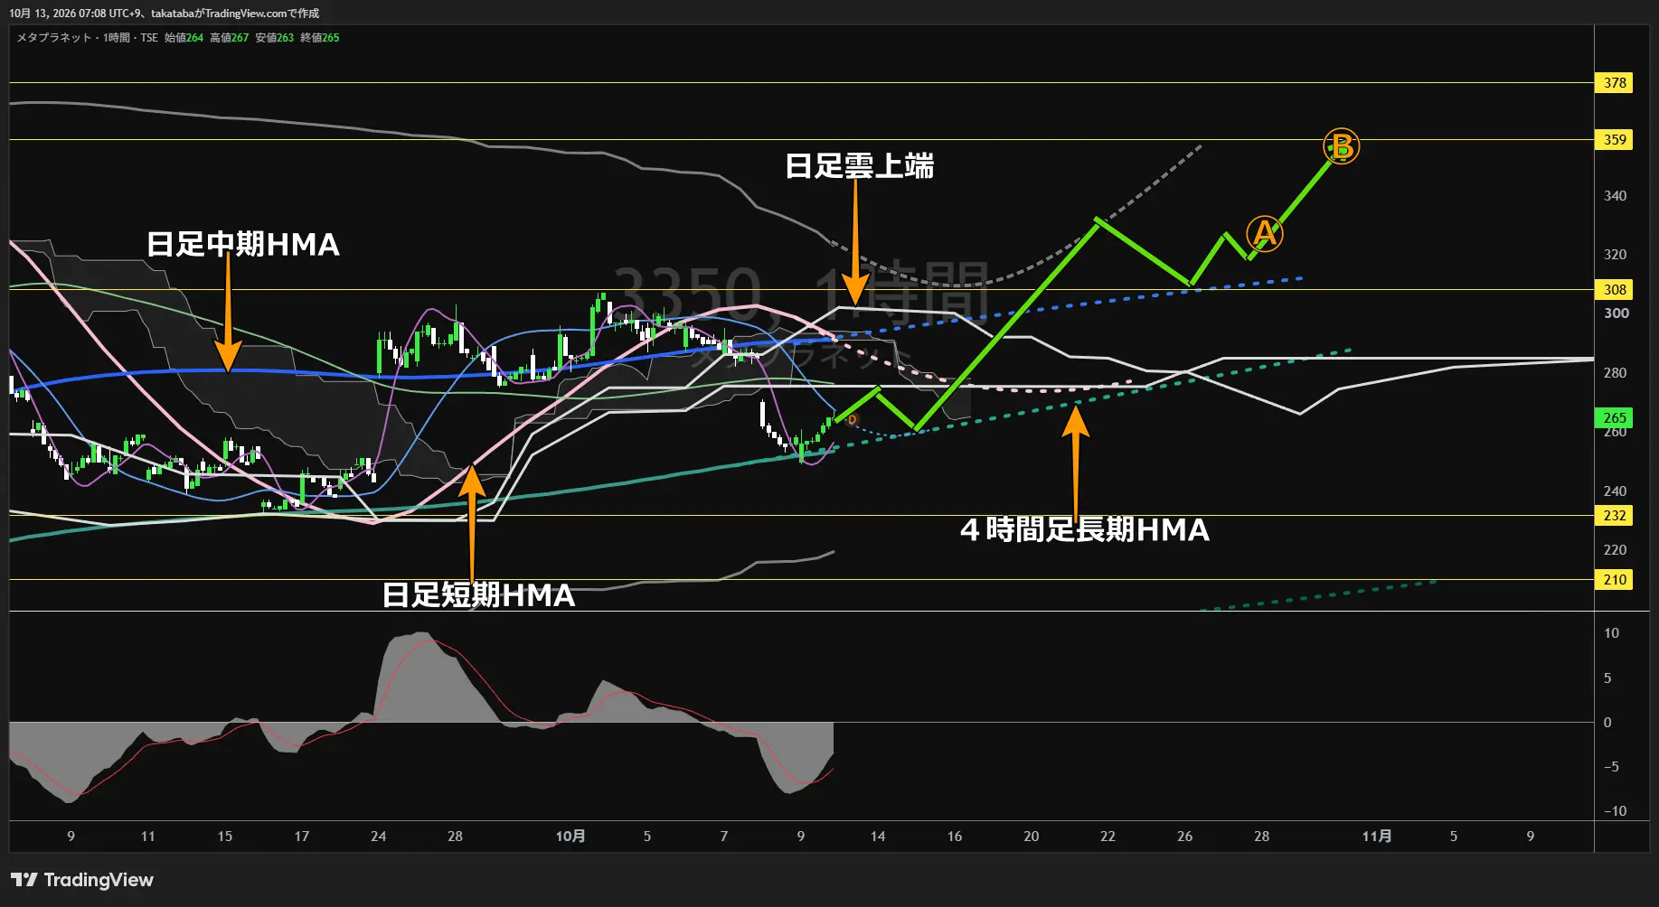Click the 10 value on indicator axis

click(x=1611, y=633)
